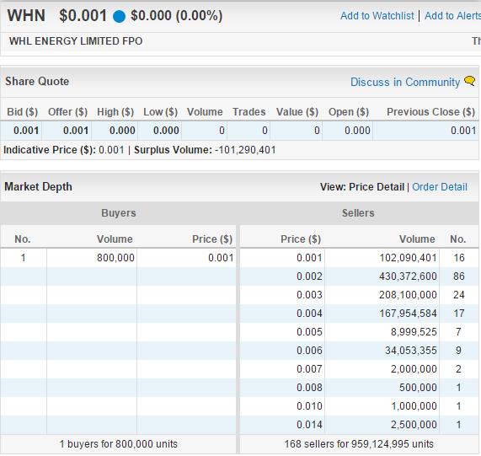Click the Buyers Price ($) column header

click(x=212, y=239)
